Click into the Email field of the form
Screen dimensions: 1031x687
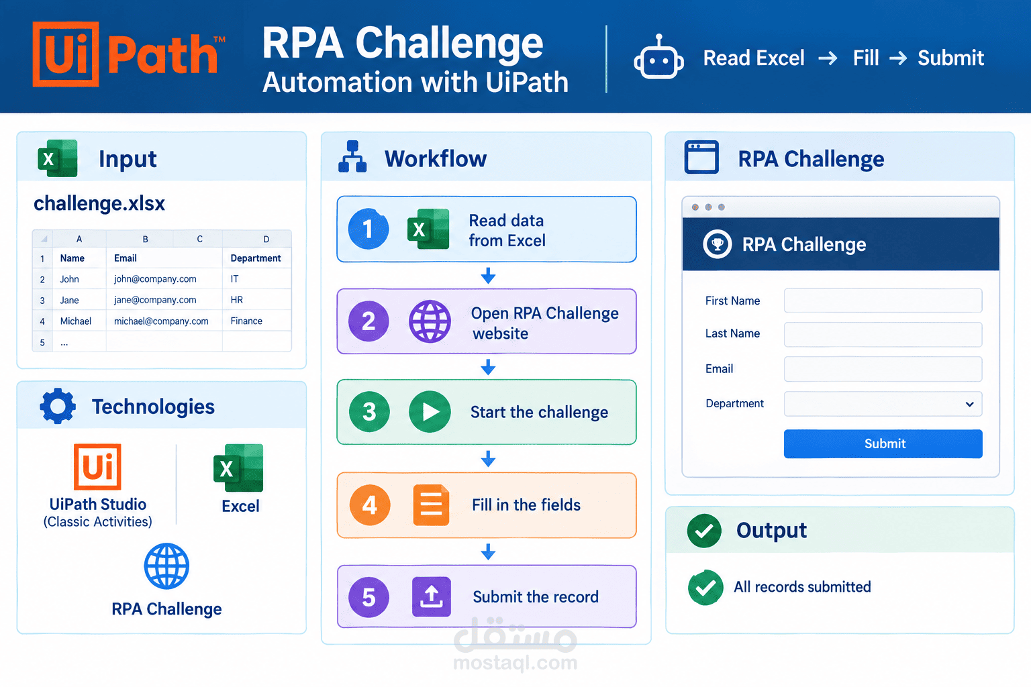(x=883, y=369)
